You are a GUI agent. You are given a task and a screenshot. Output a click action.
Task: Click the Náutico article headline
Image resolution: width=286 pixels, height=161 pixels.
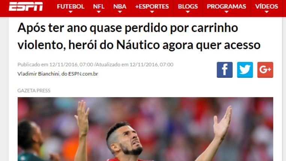click(x=139, y=36)
